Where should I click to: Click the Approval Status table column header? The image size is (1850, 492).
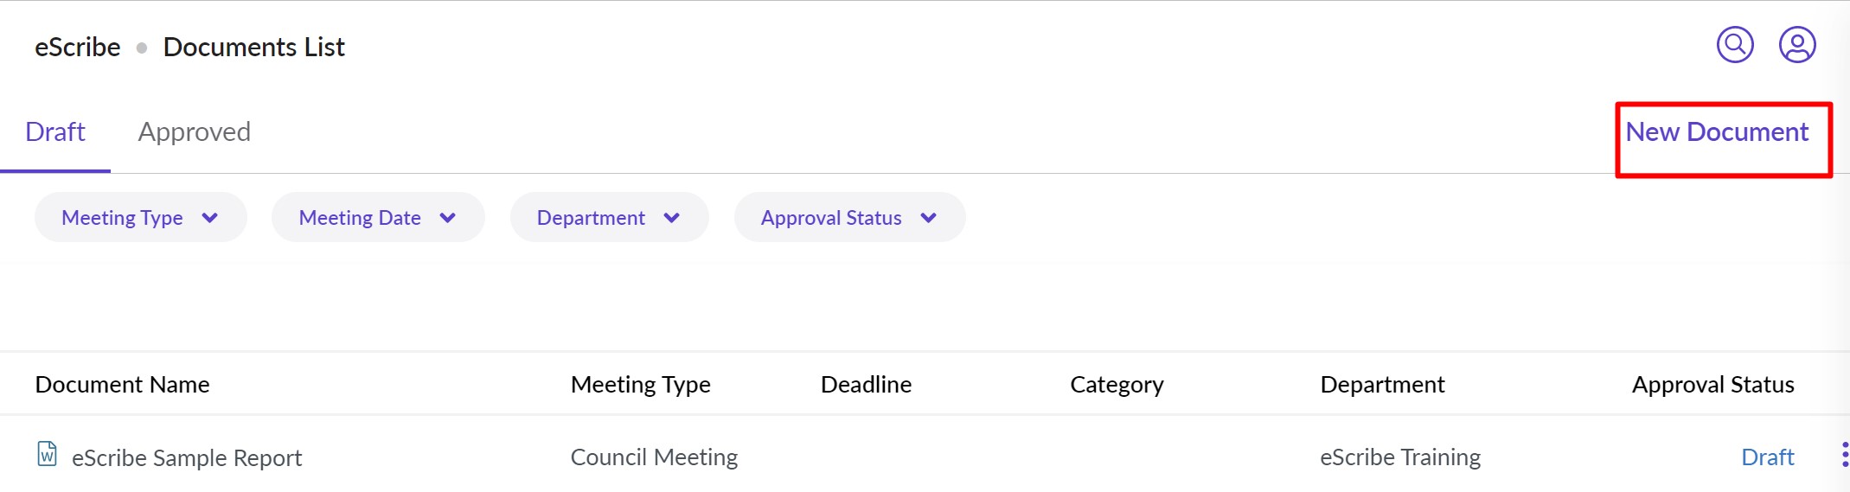(1712, 385)
